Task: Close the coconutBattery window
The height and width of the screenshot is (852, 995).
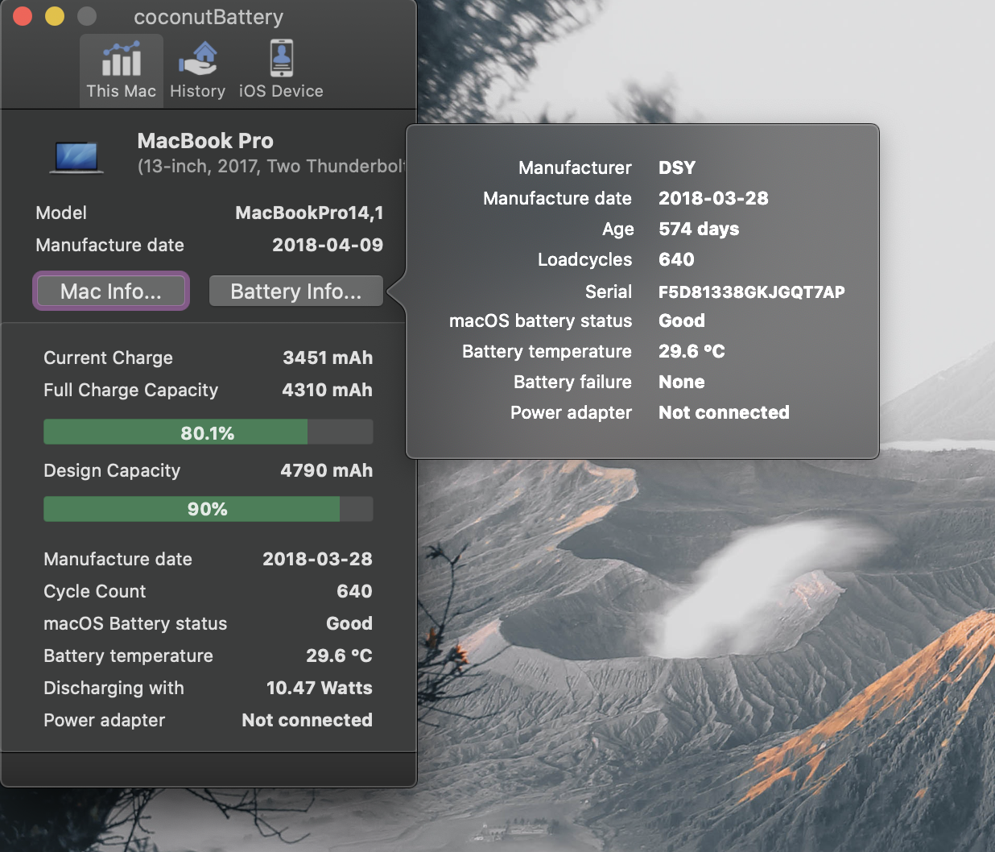Action: pos(23,16)
